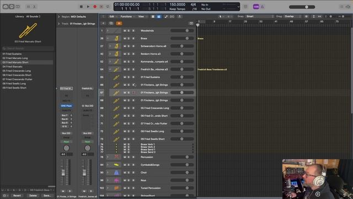This screenshot has width=353, height=199.
Task: Expand the Region MIDI Defaults inspector section
Action: 59,17
